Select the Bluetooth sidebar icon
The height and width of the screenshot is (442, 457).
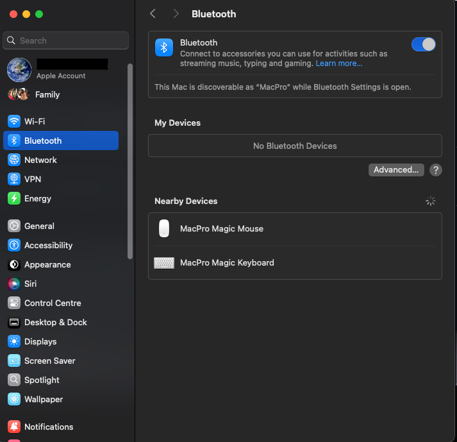14,140
